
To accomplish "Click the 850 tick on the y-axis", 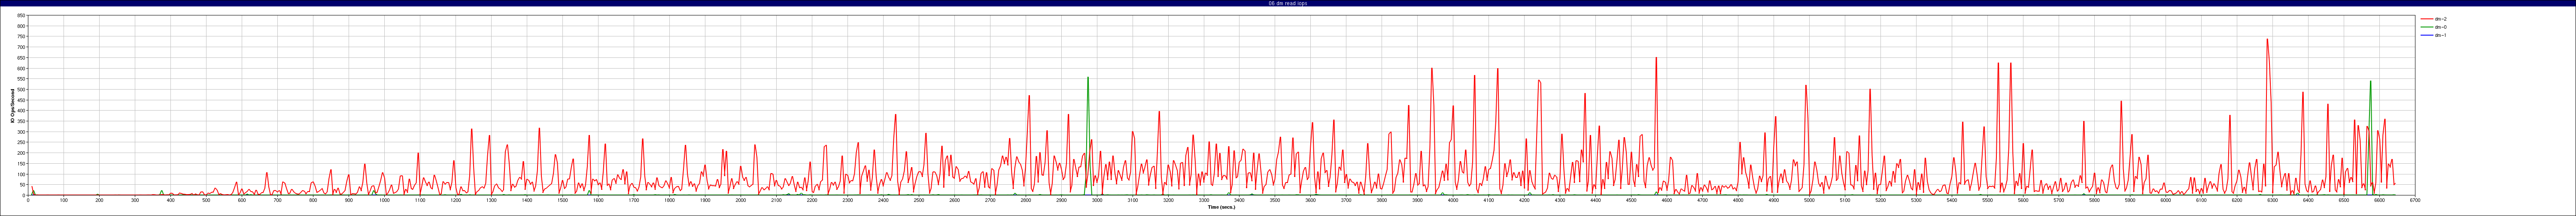I will 22,16.
